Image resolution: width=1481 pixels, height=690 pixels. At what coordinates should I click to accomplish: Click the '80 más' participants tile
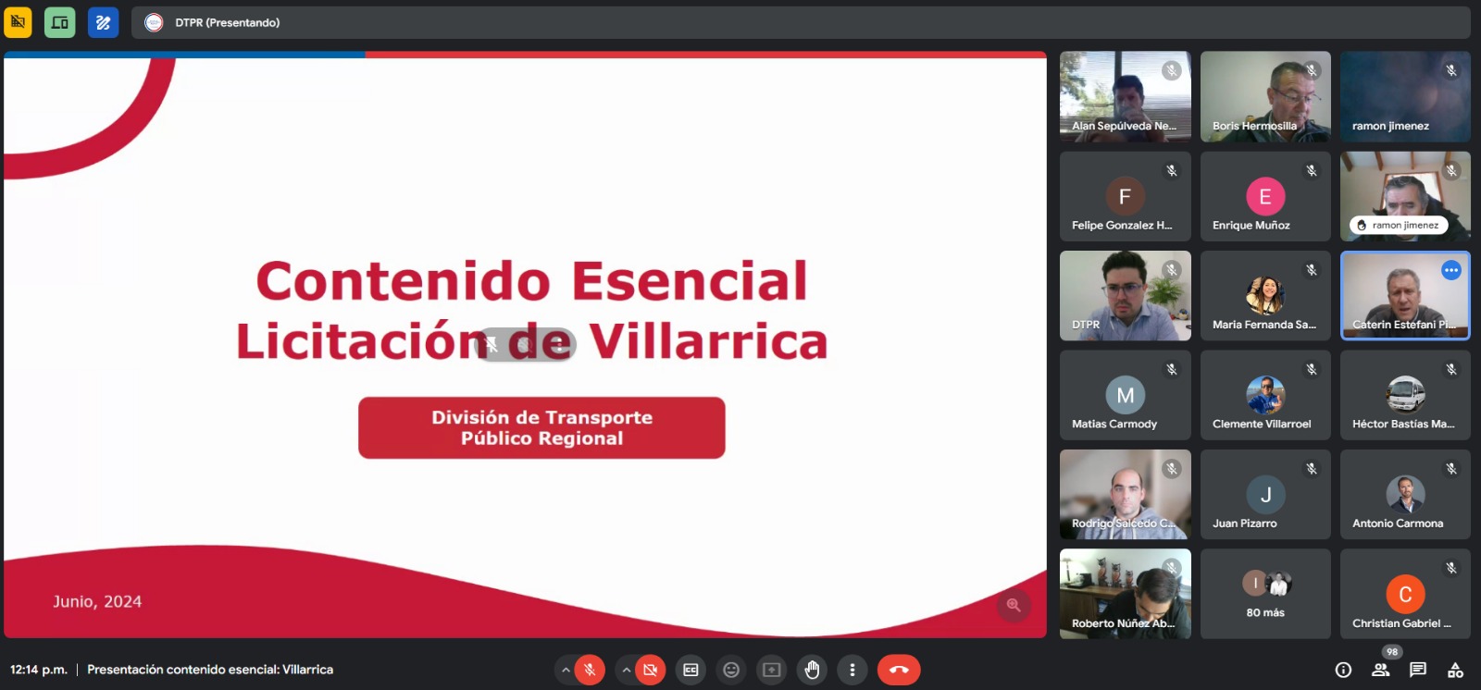1264,594
